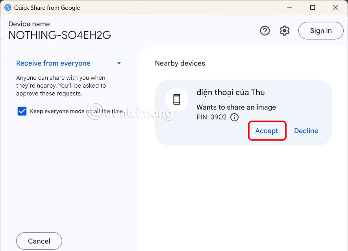Maximize the Quick Share window
The width and height of the screenshot is (348, 251).
tap(313, 7)
